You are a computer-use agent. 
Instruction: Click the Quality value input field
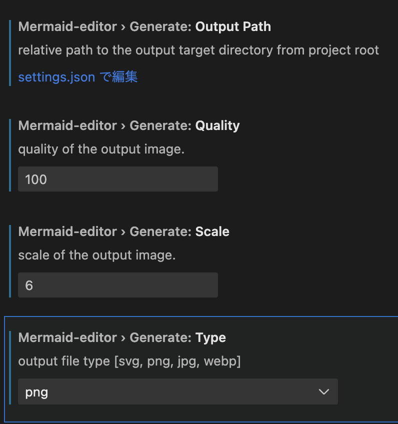click(117, 179)
